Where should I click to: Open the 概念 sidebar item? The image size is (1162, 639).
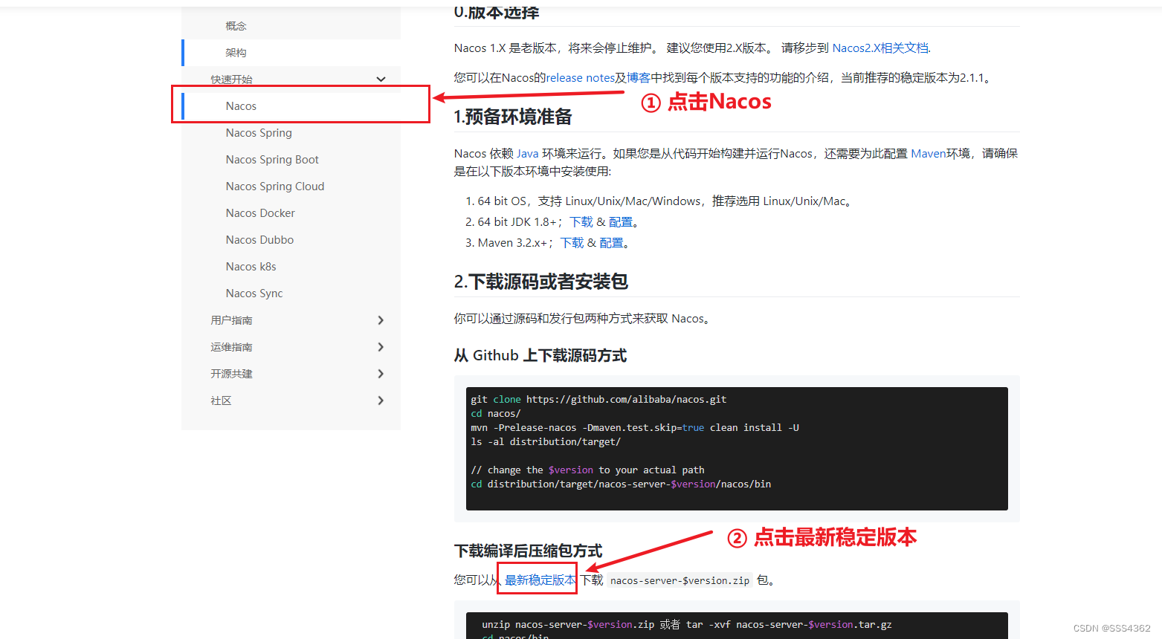[x=236, y=26]
